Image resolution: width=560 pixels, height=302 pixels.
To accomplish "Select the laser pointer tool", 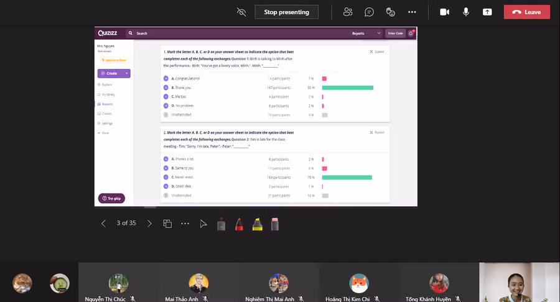I will tap(221, 224).
